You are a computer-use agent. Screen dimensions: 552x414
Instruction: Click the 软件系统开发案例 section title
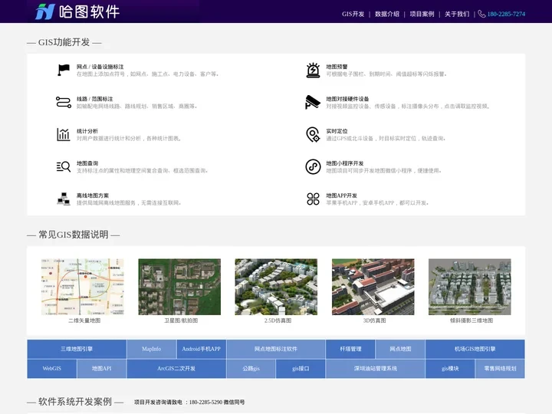click(x=75, y=402)
